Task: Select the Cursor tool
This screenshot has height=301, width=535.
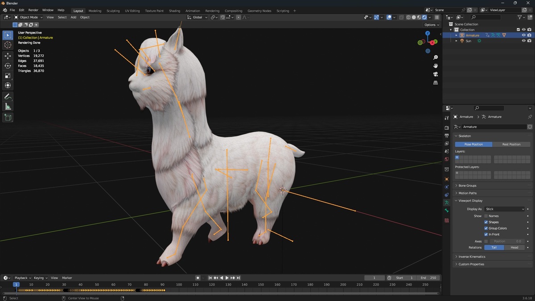Action: click(x=8, y=45)
